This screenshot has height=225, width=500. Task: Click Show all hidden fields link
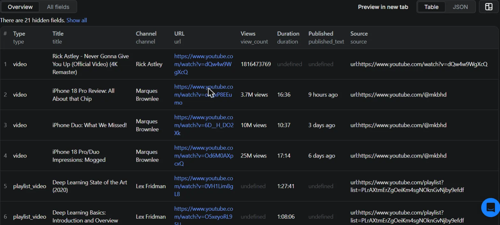click(x=77, y=20)
